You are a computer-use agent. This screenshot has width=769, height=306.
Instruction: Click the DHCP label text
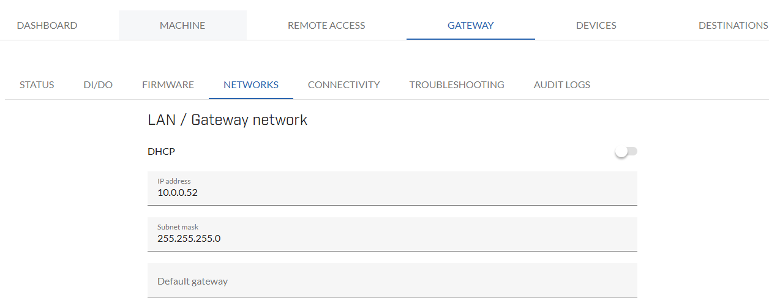162,151
